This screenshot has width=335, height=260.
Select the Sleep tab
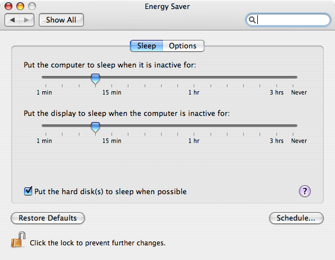146,46
